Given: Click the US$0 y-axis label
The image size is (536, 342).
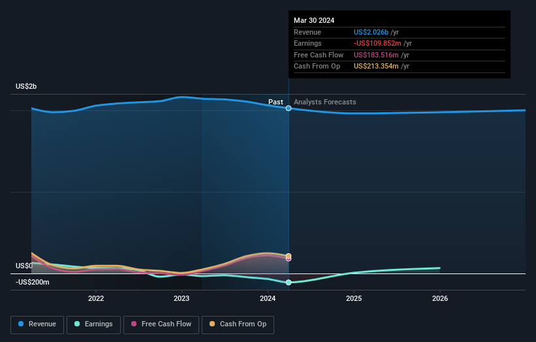Looking at the screenshot, I should (24, 266).
